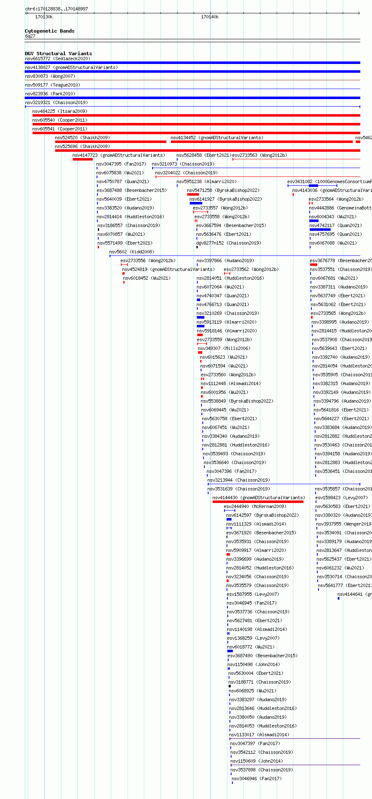Open nsv823936 (Park2010) variant entry
This screenshot has height=799, width=372.
[x=50, y=94]
